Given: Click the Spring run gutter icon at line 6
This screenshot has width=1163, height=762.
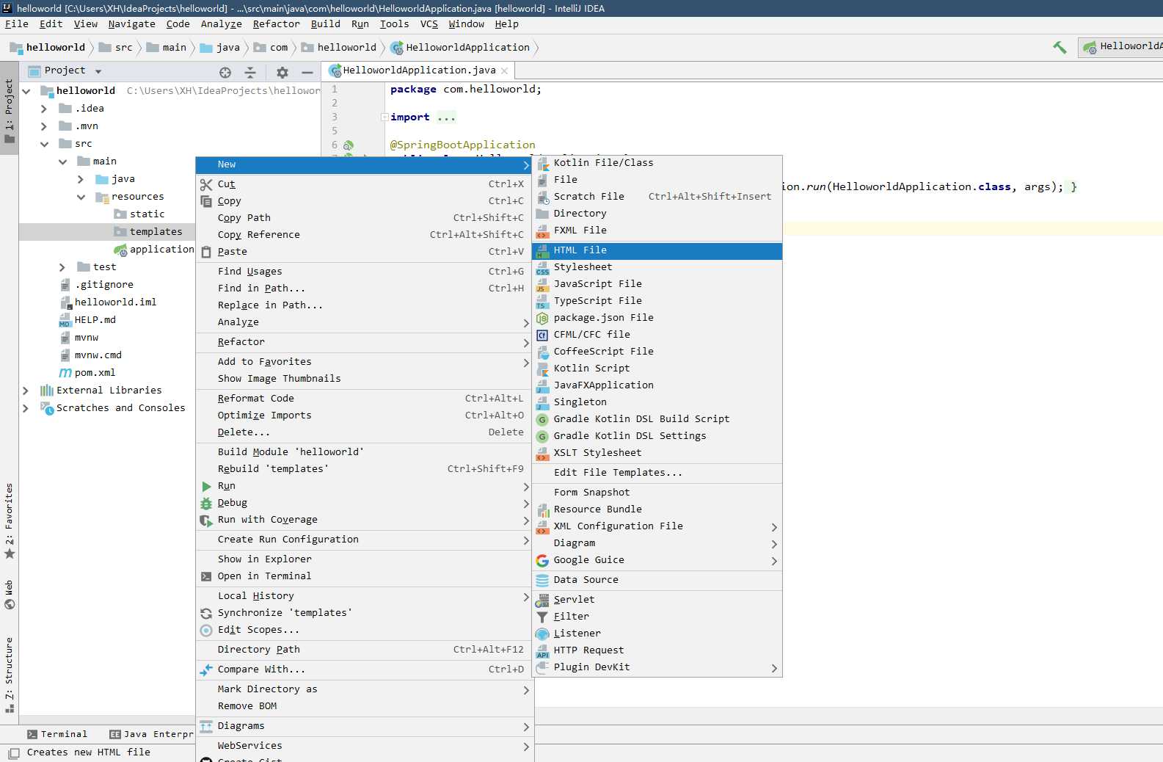Looking at the screenshot, I should pyautogui.click(x=349, y=145).
